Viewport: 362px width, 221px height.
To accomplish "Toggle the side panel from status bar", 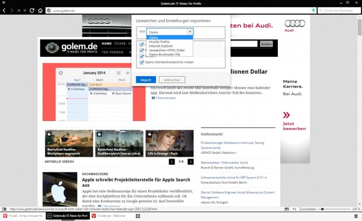I will 4,209.
